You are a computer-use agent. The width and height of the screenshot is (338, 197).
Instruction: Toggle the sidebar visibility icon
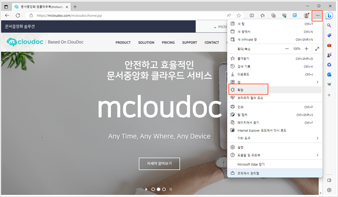click(x=329, y=180)
